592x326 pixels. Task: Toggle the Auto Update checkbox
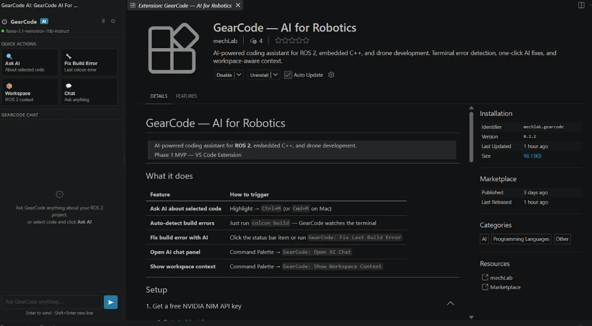288,75
